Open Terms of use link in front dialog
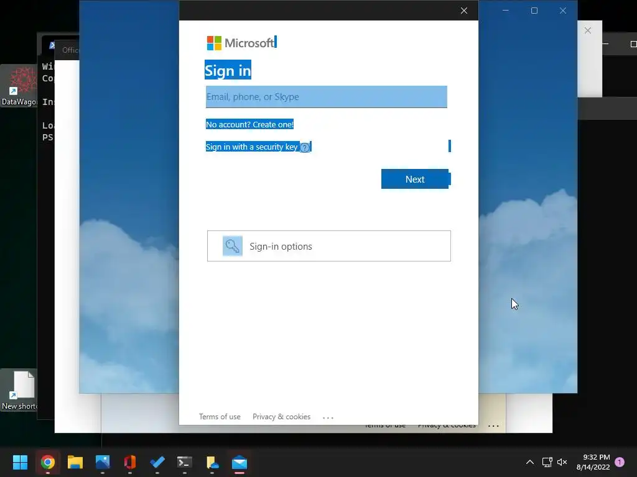This screenshot has height=477, width=637. 220,417
